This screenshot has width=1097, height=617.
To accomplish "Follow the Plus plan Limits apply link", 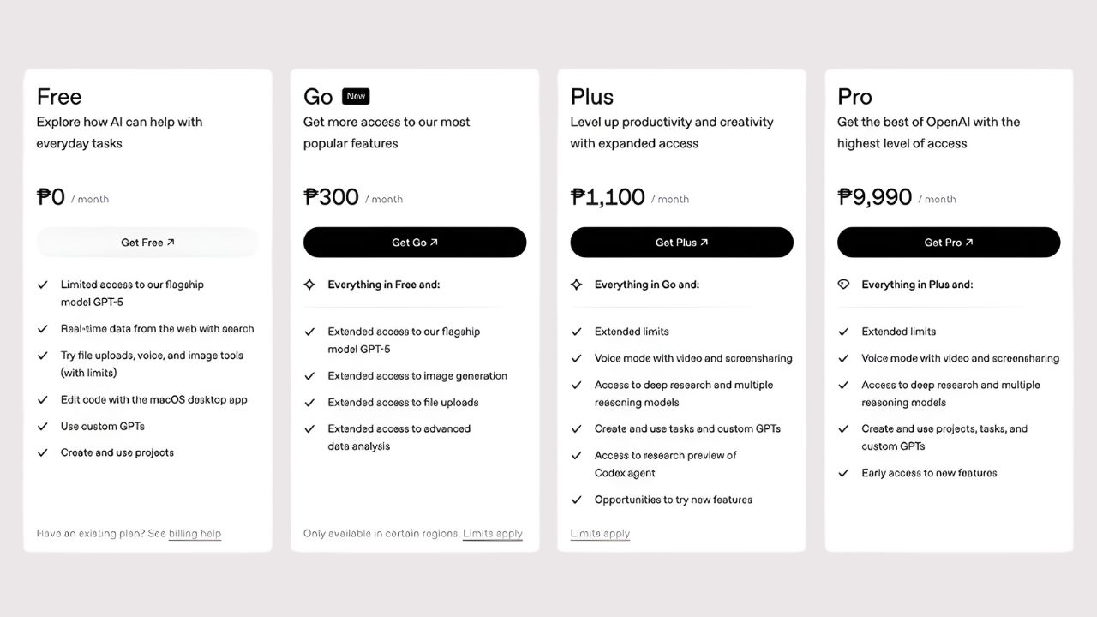I will coord(600,534).
